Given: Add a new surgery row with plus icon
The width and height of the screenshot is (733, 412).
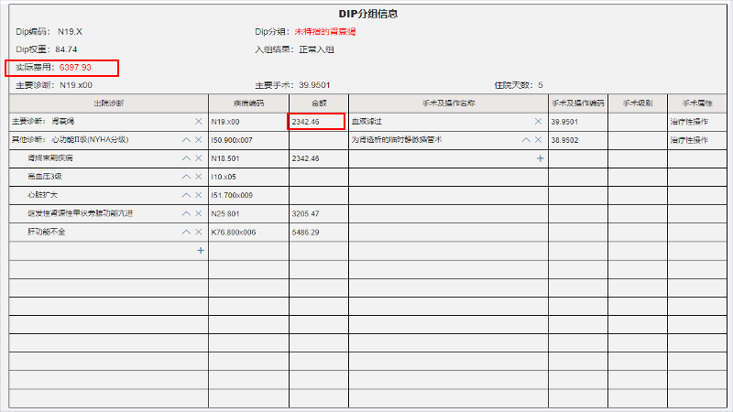Looking at the screenshot, I should [540, 158].
